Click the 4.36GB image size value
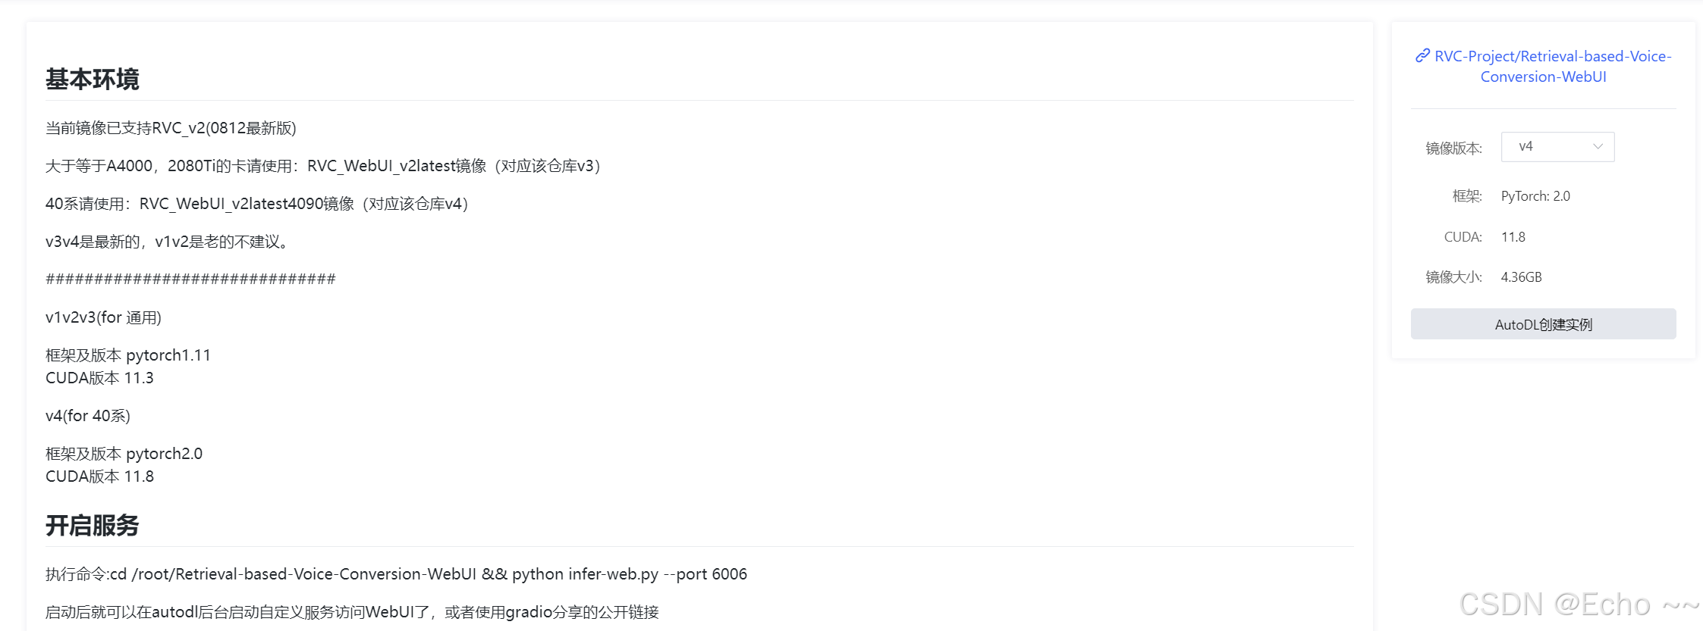The width and height of the screenshot is (1703, 631). 1520,276
